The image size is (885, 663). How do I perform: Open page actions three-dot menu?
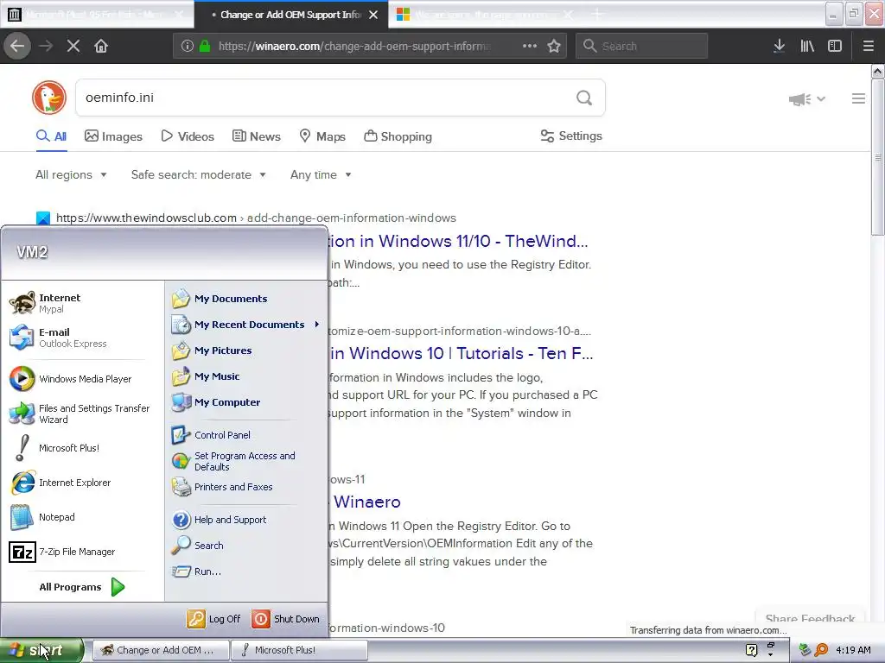pos(530,46)
